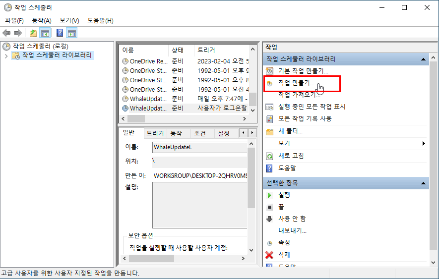Click 기본 작업 만들기... action text
439x279 pixels.
(x=303, y=71)
